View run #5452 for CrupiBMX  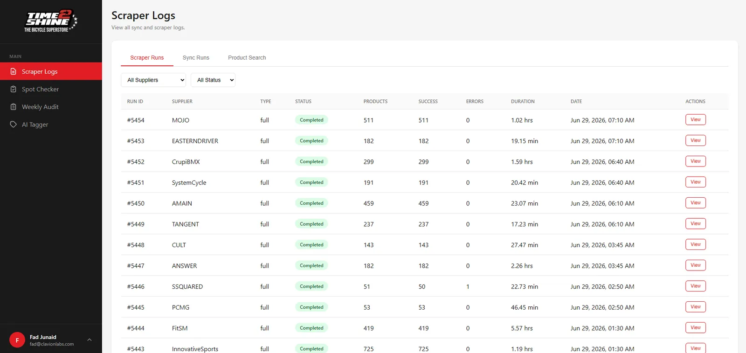pos(696,161)
